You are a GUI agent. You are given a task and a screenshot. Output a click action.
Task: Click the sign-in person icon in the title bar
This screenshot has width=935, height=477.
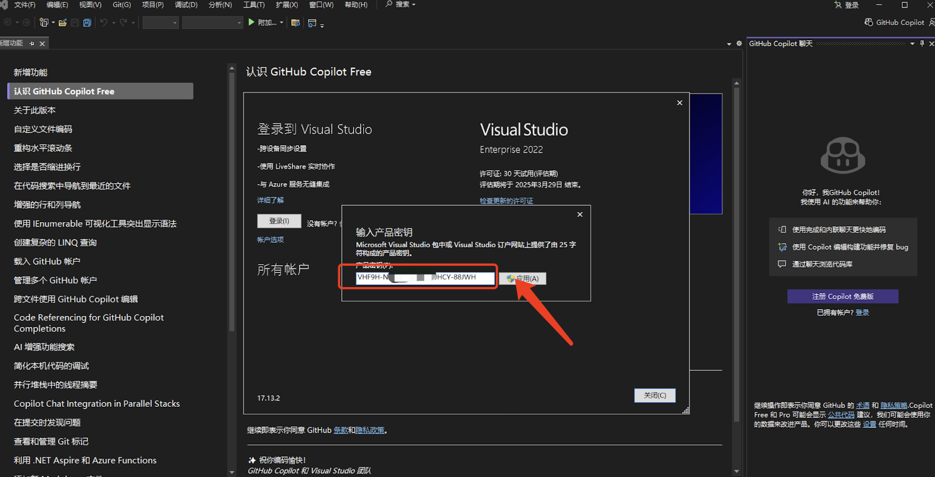(x=838, y=5)
